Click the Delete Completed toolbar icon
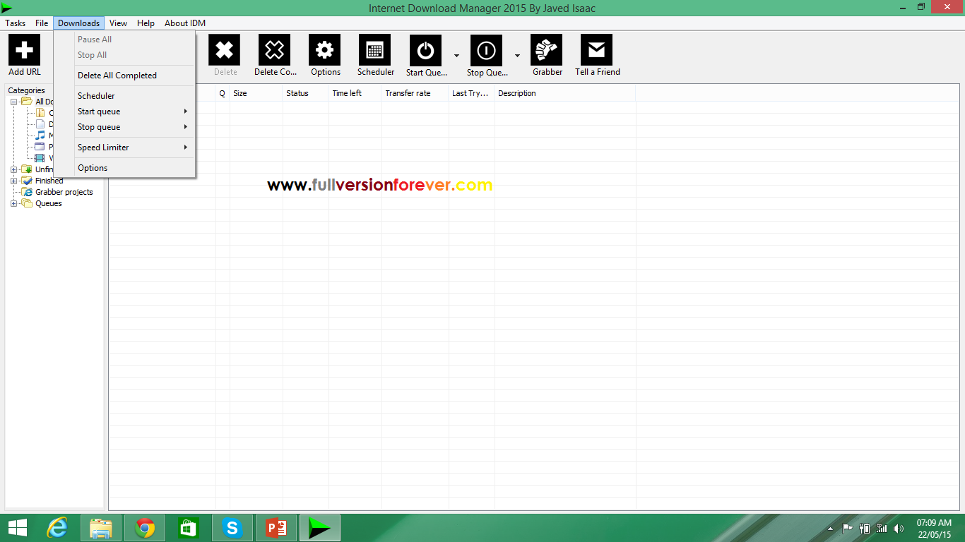The height and width of the screenshot is (542, 965). click(x=274, y=50)
